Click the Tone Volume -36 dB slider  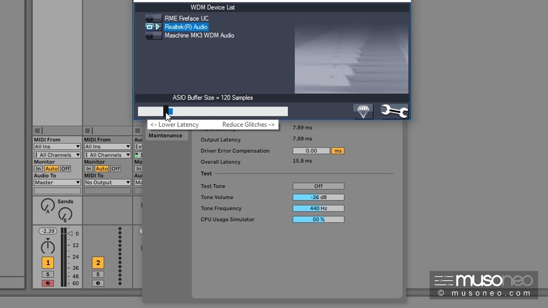click(x=318, y=197)
